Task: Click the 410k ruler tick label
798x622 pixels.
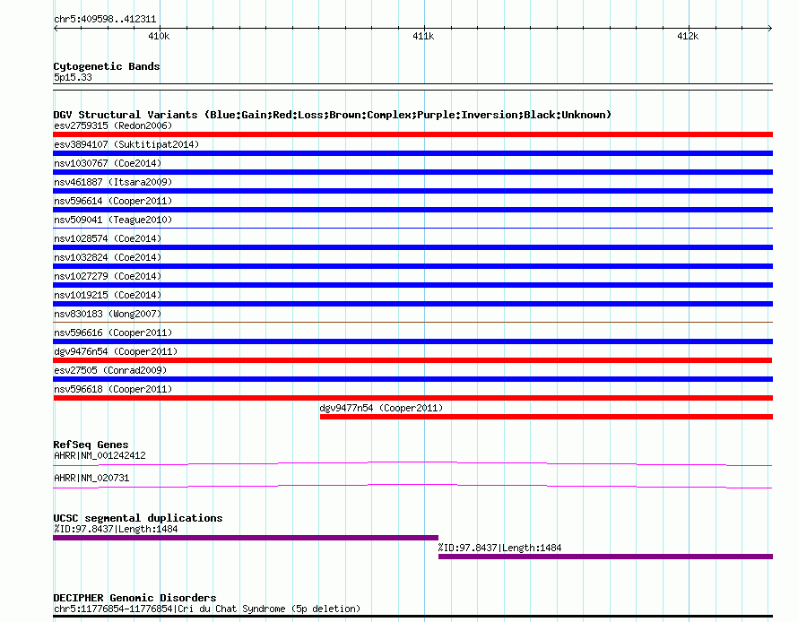Action: [x=159, y=36]
